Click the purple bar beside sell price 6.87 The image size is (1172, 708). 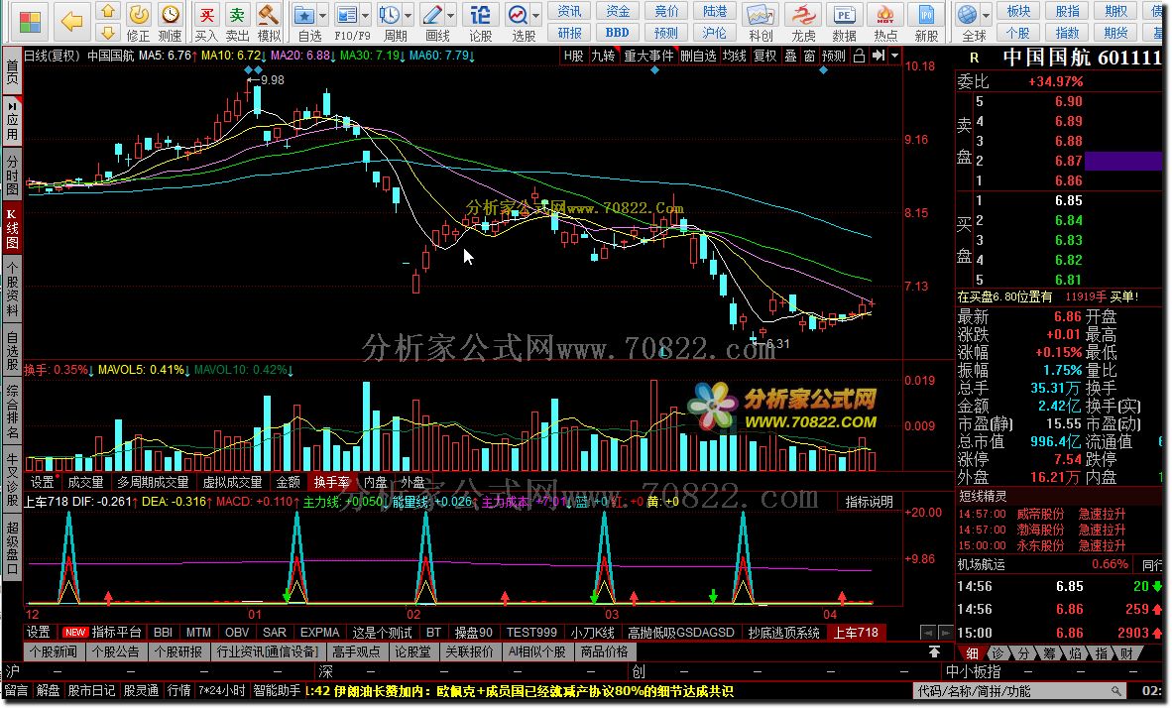coord(1122,161)
